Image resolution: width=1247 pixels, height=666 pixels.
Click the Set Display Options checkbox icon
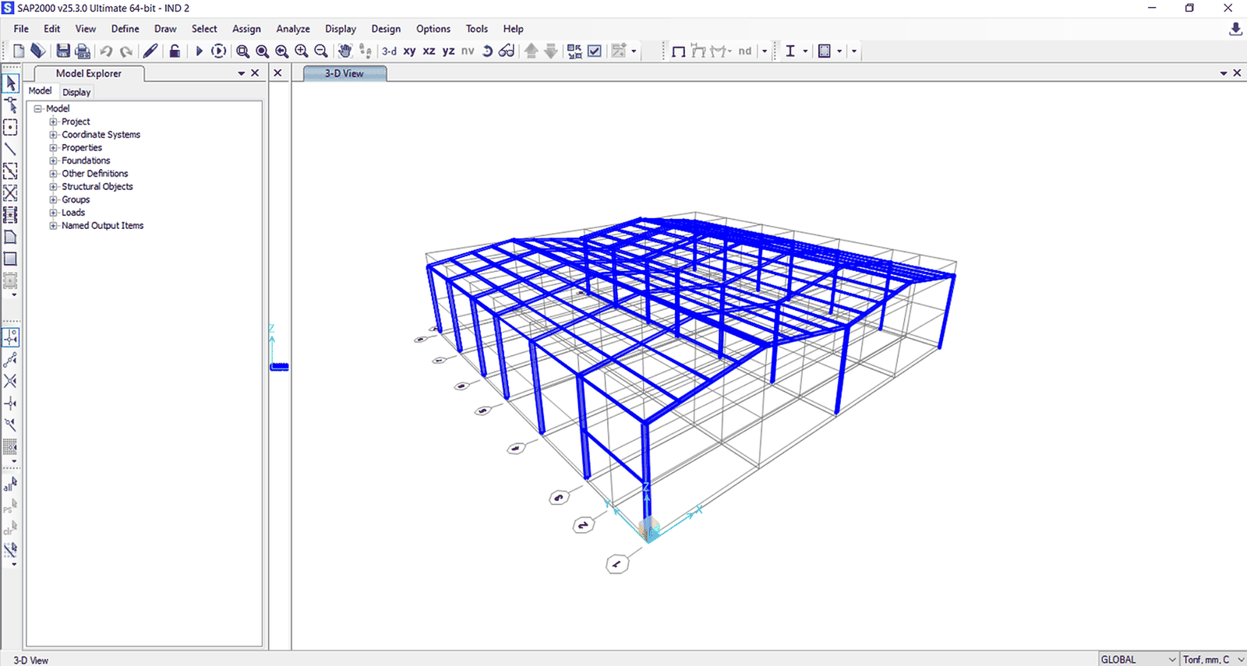(595, 51)
